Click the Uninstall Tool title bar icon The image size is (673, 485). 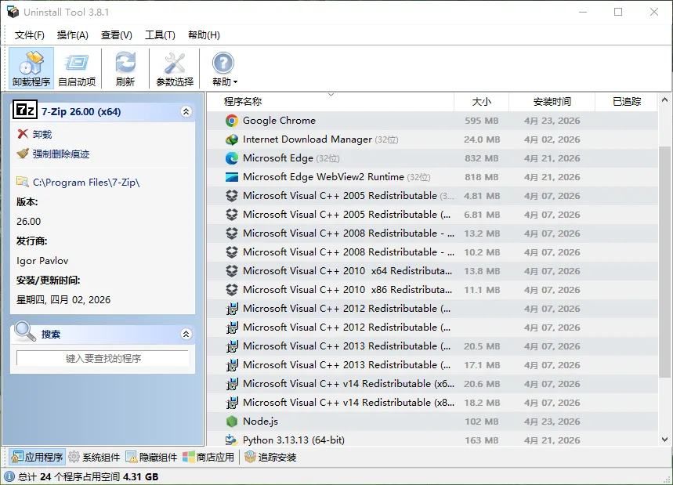[x=13, y=12]
